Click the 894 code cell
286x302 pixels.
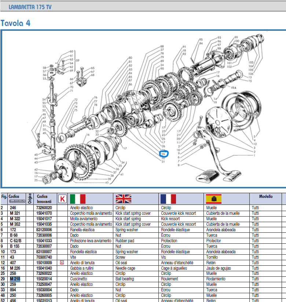[x=13, y=290]
